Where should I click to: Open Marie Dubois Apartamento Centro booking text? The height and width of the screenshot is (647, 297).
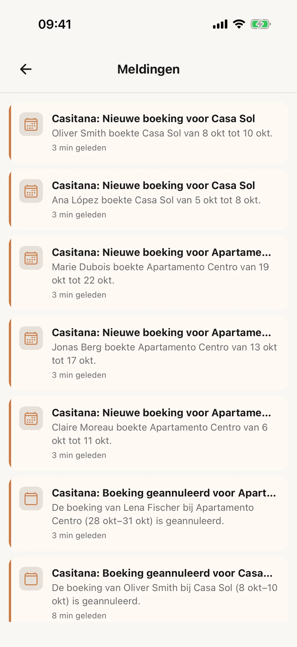click(x=160, y=274)
